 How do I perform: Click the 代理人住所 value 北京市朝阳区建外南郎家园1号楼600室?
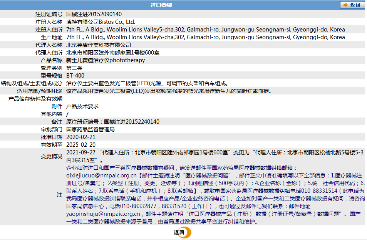click(x=113, y=53)
